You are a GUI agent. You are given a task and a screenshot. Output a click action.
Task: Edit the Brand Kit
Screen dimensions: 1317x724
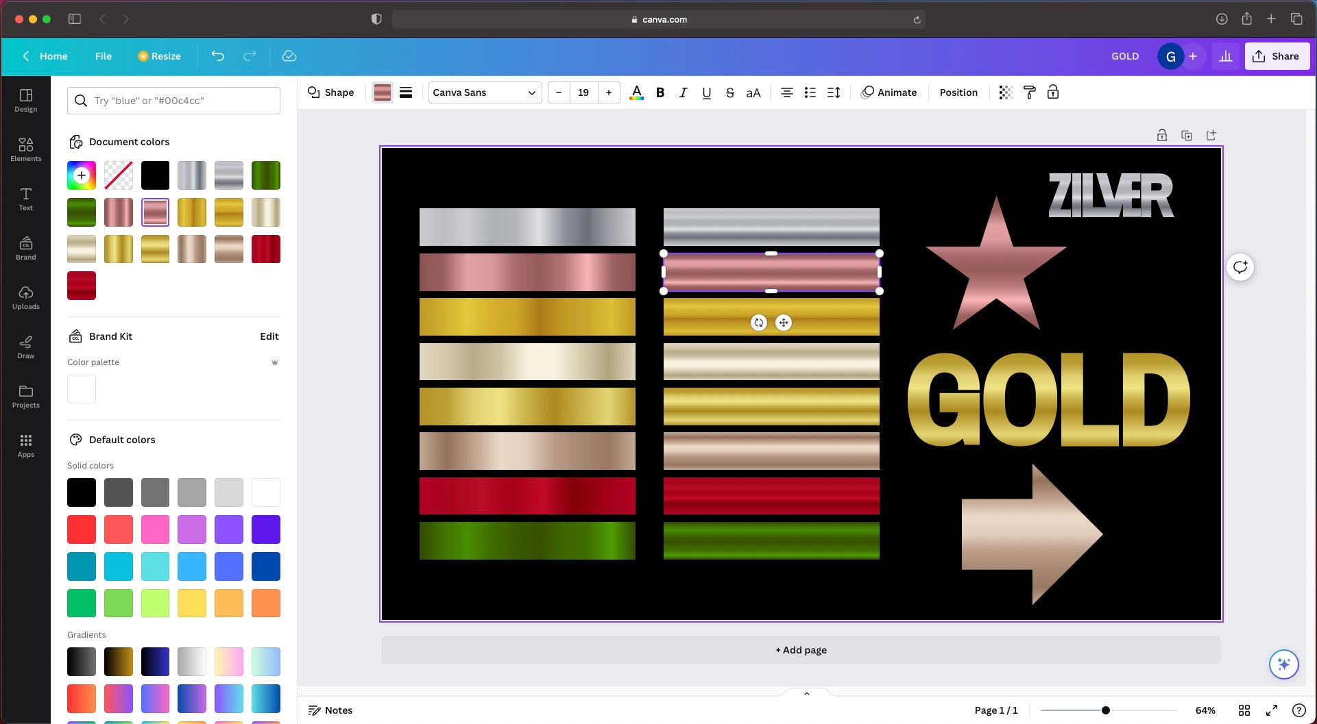point(269,336)
